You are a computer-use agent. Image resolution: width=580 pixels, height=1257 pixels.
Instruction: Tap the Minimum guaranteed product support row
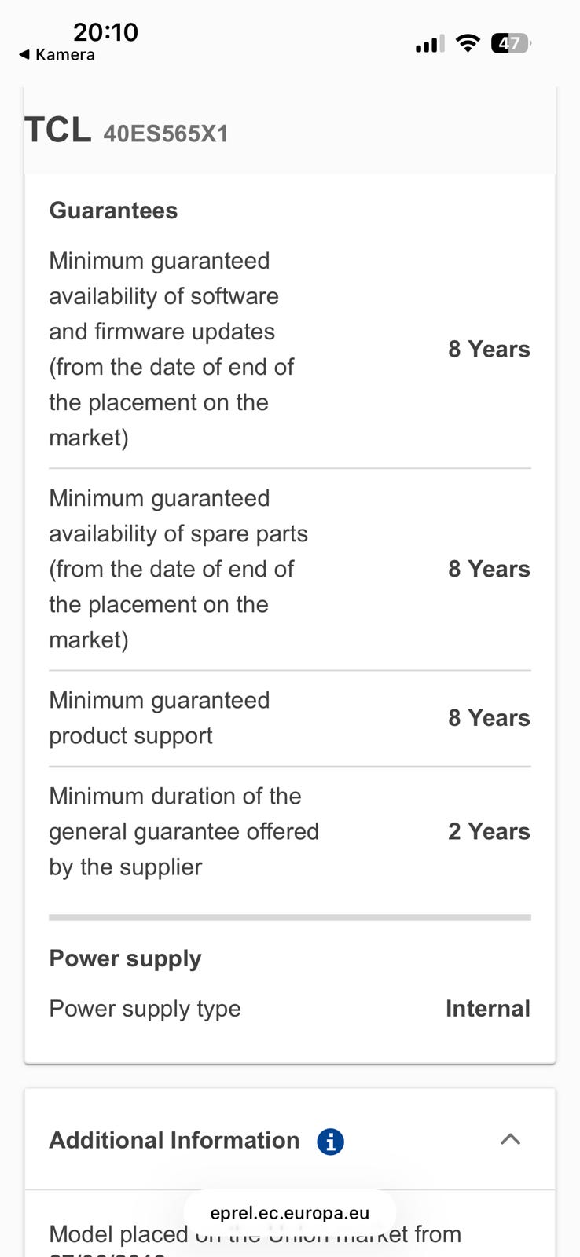(290, 718)
